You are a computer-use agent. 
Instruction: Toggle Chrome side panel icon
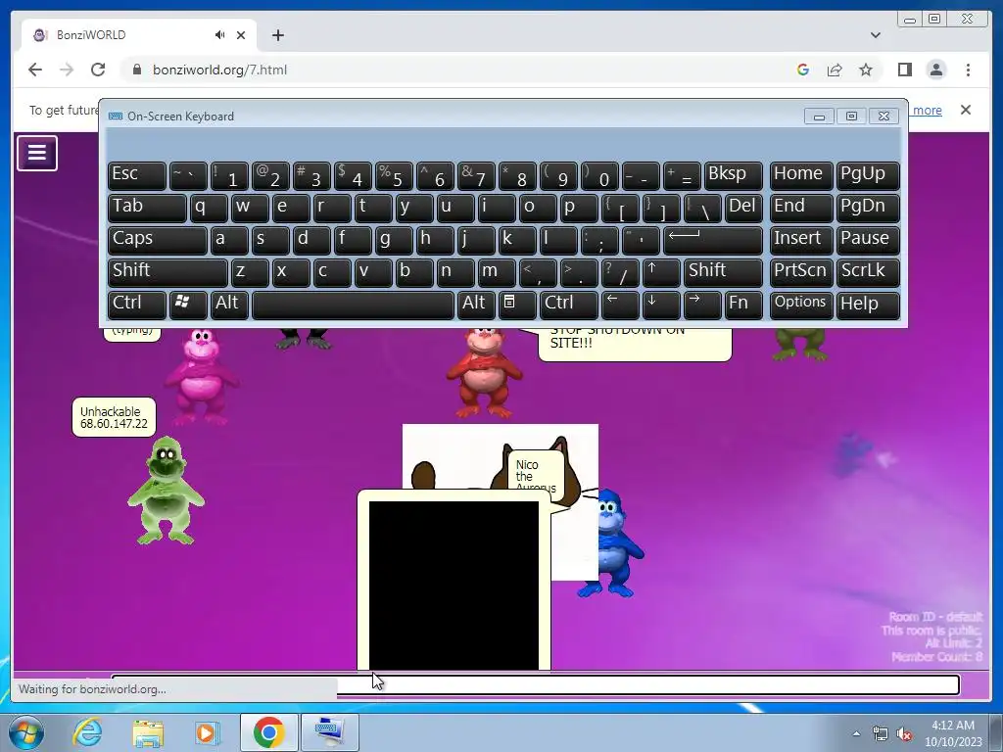click(x=904, y=70)
